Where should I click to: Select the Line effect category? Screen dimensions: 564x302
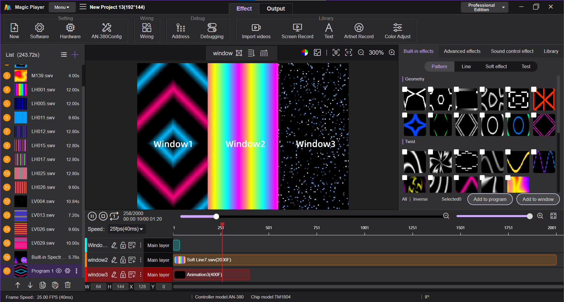[x=466, y=66]
